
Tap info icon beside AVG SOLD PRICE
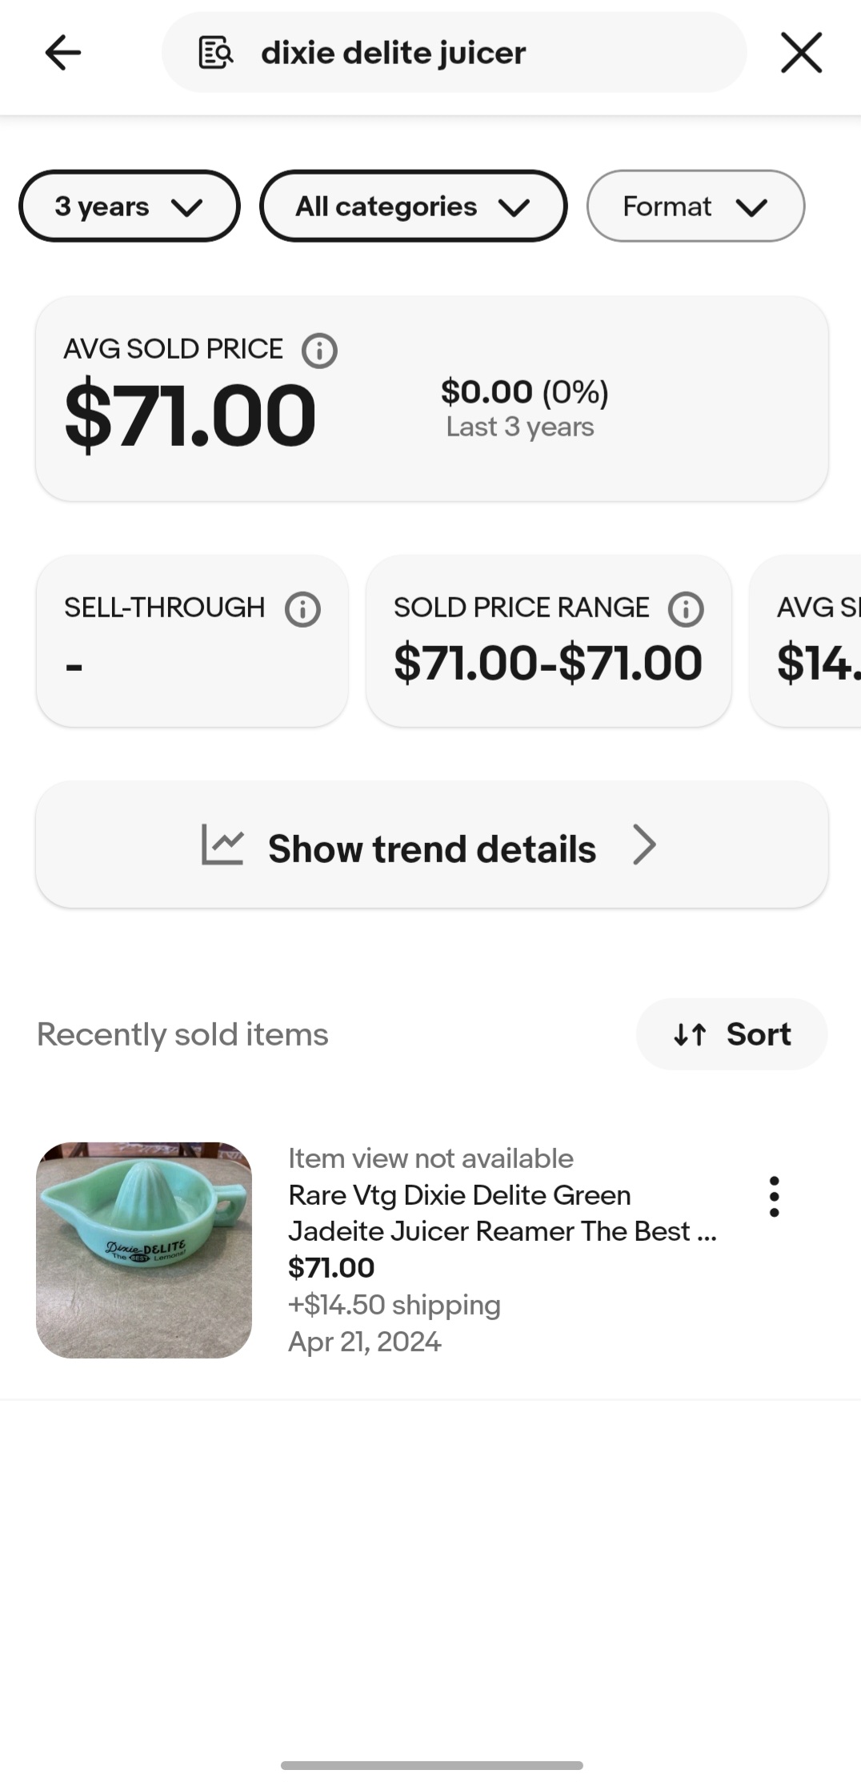point(319,351)
